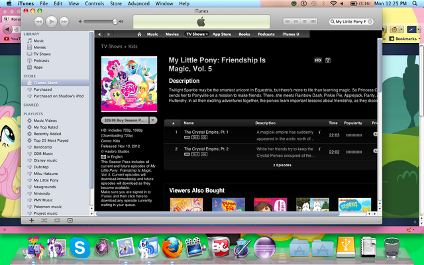Open the Podcasts store tab

pyautogui.click(x=266, y=34)
